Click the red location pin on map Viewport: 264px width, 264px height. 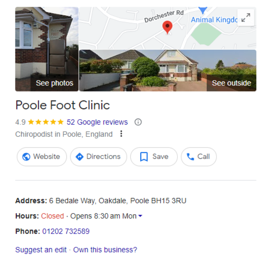coord(167,27)
